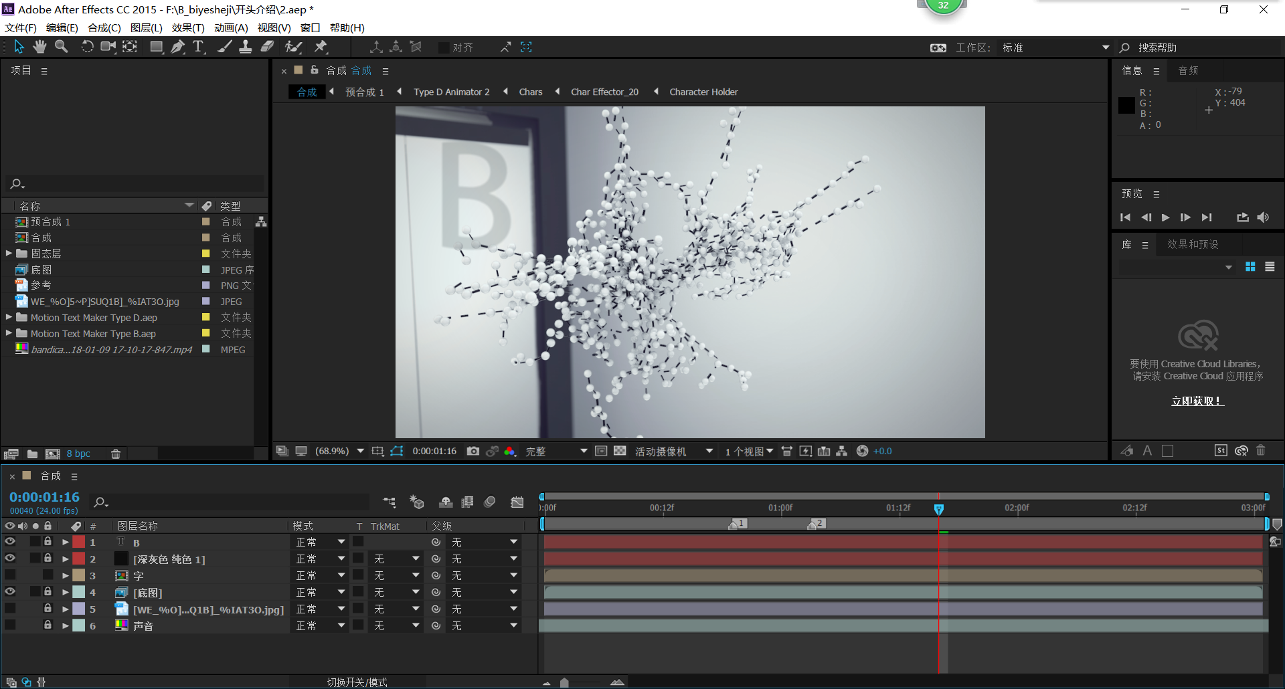Expand the 固态层 folder
1285x689 pixels.
tap(9, 254)
